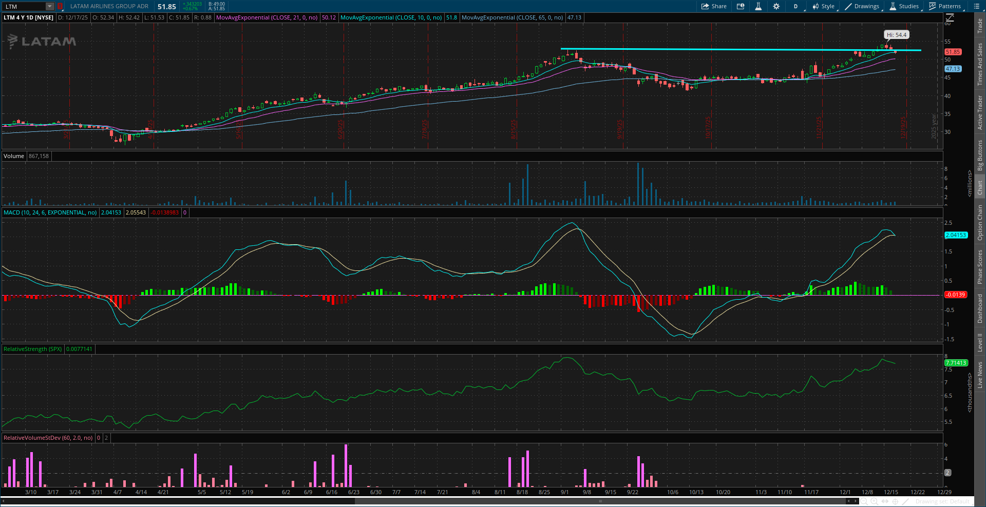
Task: Open the Studies menu
Action: tap(904, 6)
